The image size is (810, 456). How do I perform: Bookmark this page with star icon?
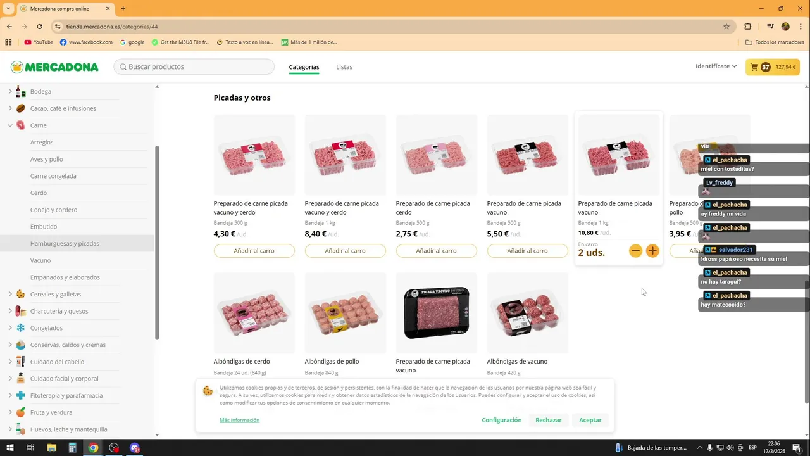click(726, 27)
